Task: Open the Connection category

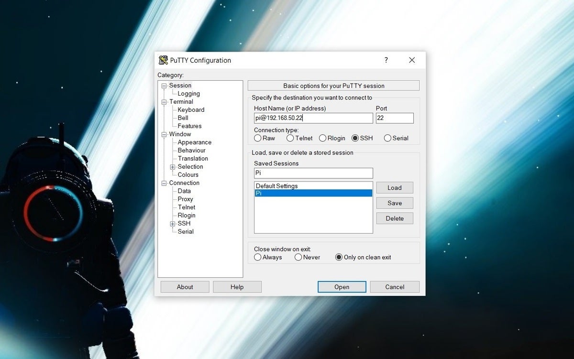Action: pos(184,183)
